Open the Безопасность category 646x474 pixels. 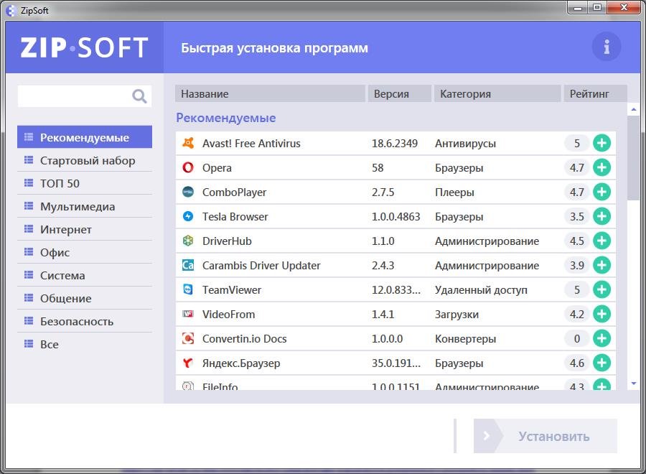[x=85, y=322]
